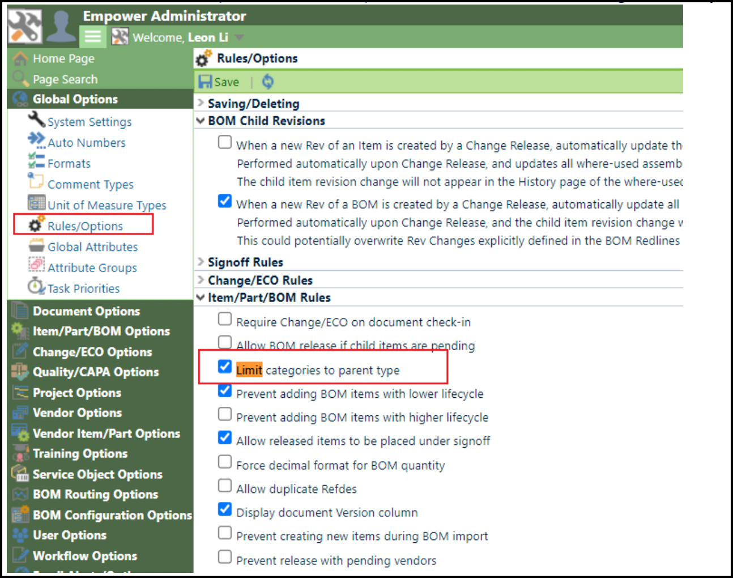Click the Home Page house icon
733x578 pixels.
20,58
